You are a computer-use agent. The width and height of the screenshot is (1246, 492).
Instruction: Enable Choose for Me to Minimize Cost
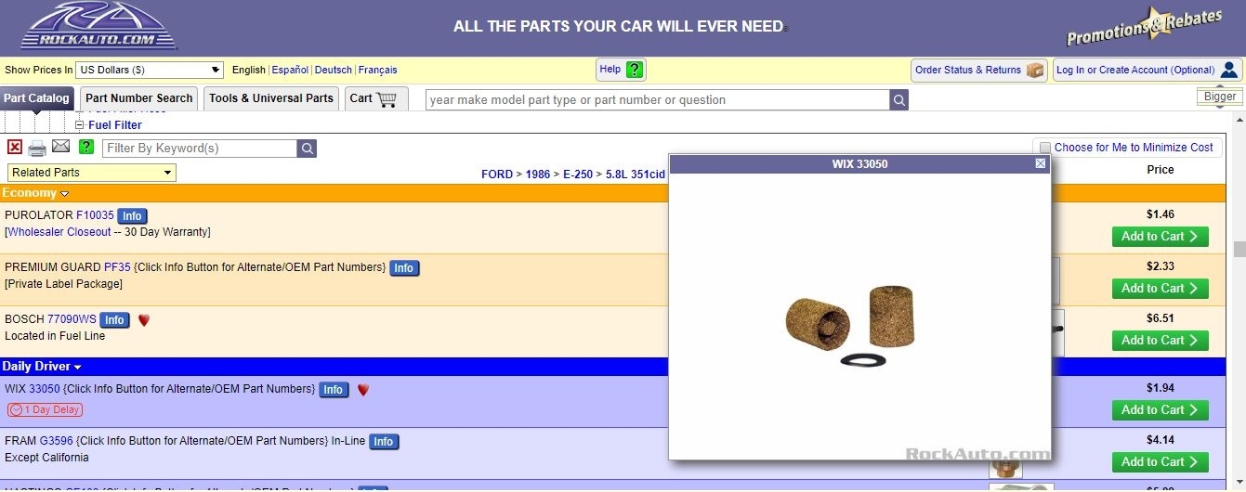[1045, 148]
